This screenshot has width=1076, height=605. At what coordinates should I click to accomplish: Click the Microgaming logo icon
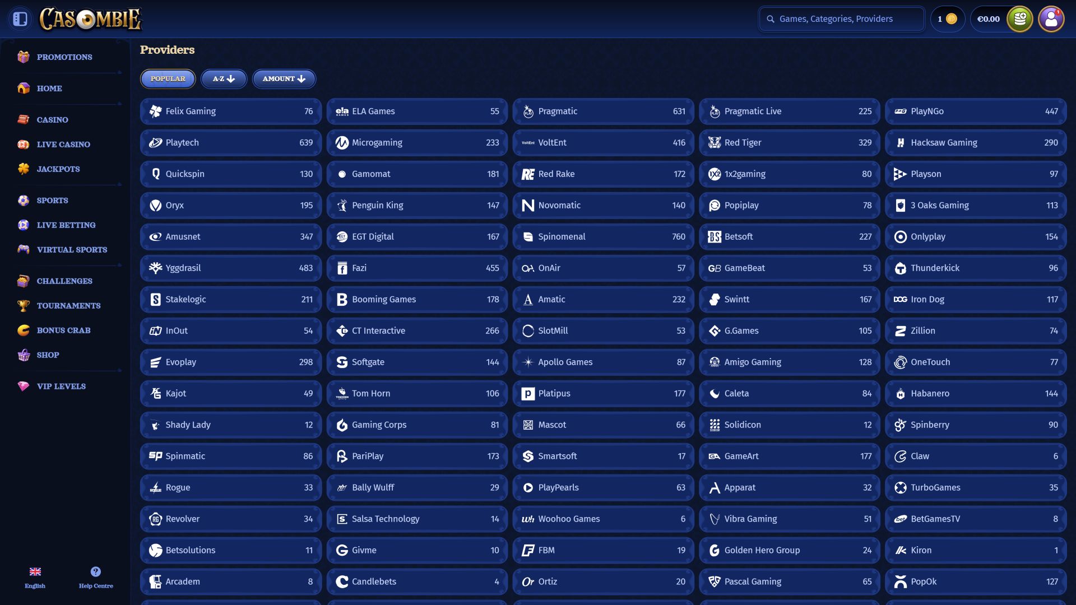tap(342, 143)
